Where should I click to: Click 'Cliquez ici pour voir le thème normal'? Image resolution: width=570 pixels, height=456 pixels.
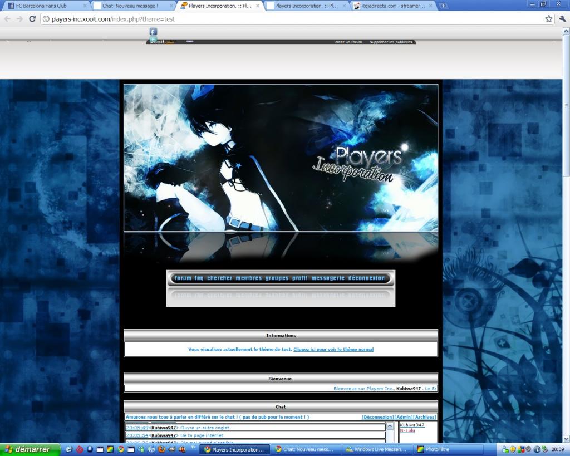point(333,350)
